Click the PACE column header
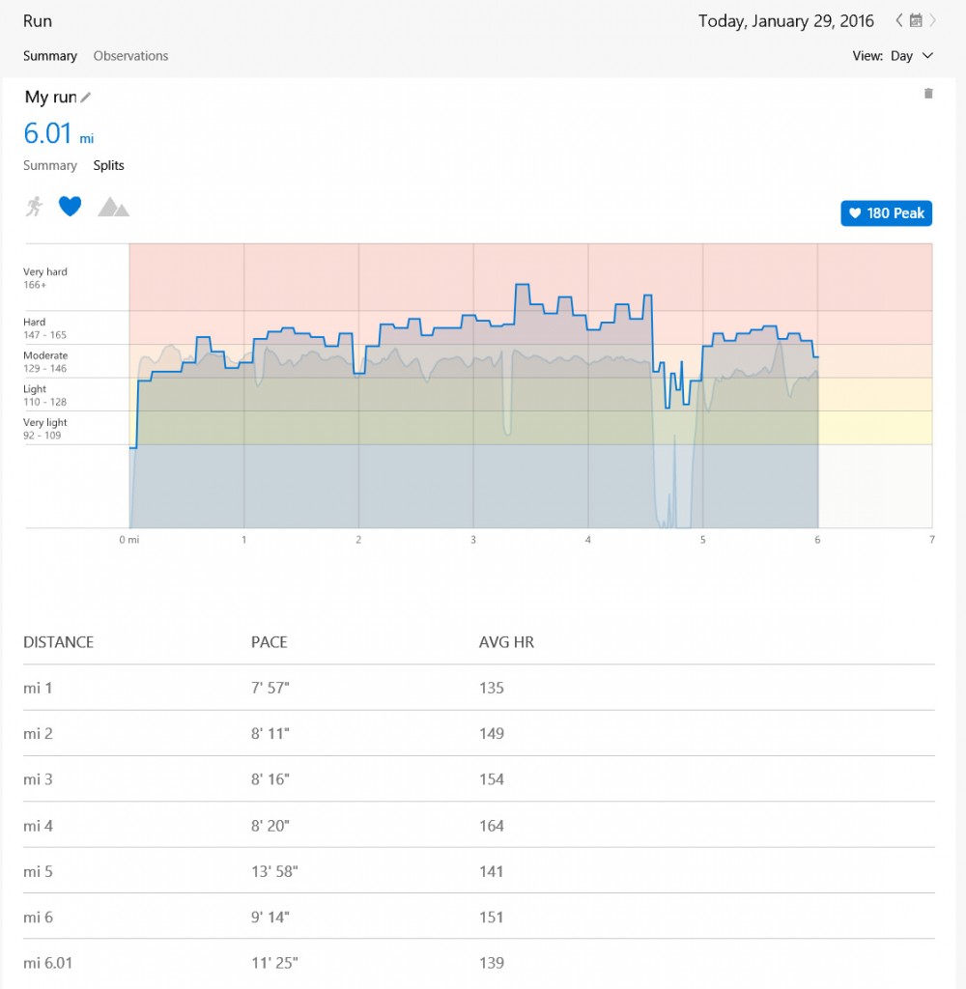Screen dimensions: 966x989 269,642
